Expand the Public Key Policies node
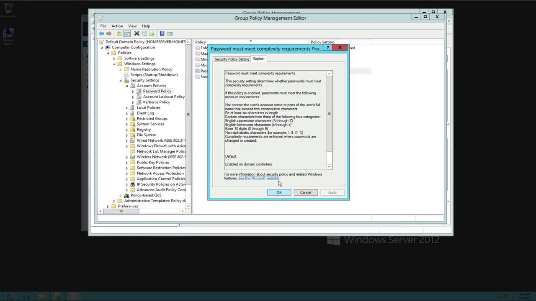Viewport: 536px width, 301px height. coord(127,163)
